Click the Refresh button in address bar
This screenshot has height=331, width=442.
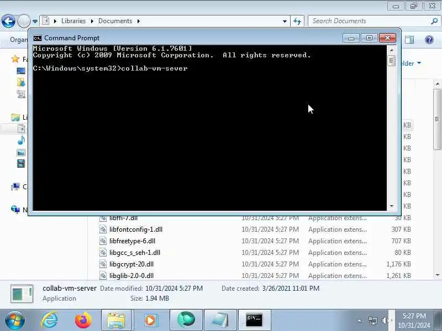[297, 21]
